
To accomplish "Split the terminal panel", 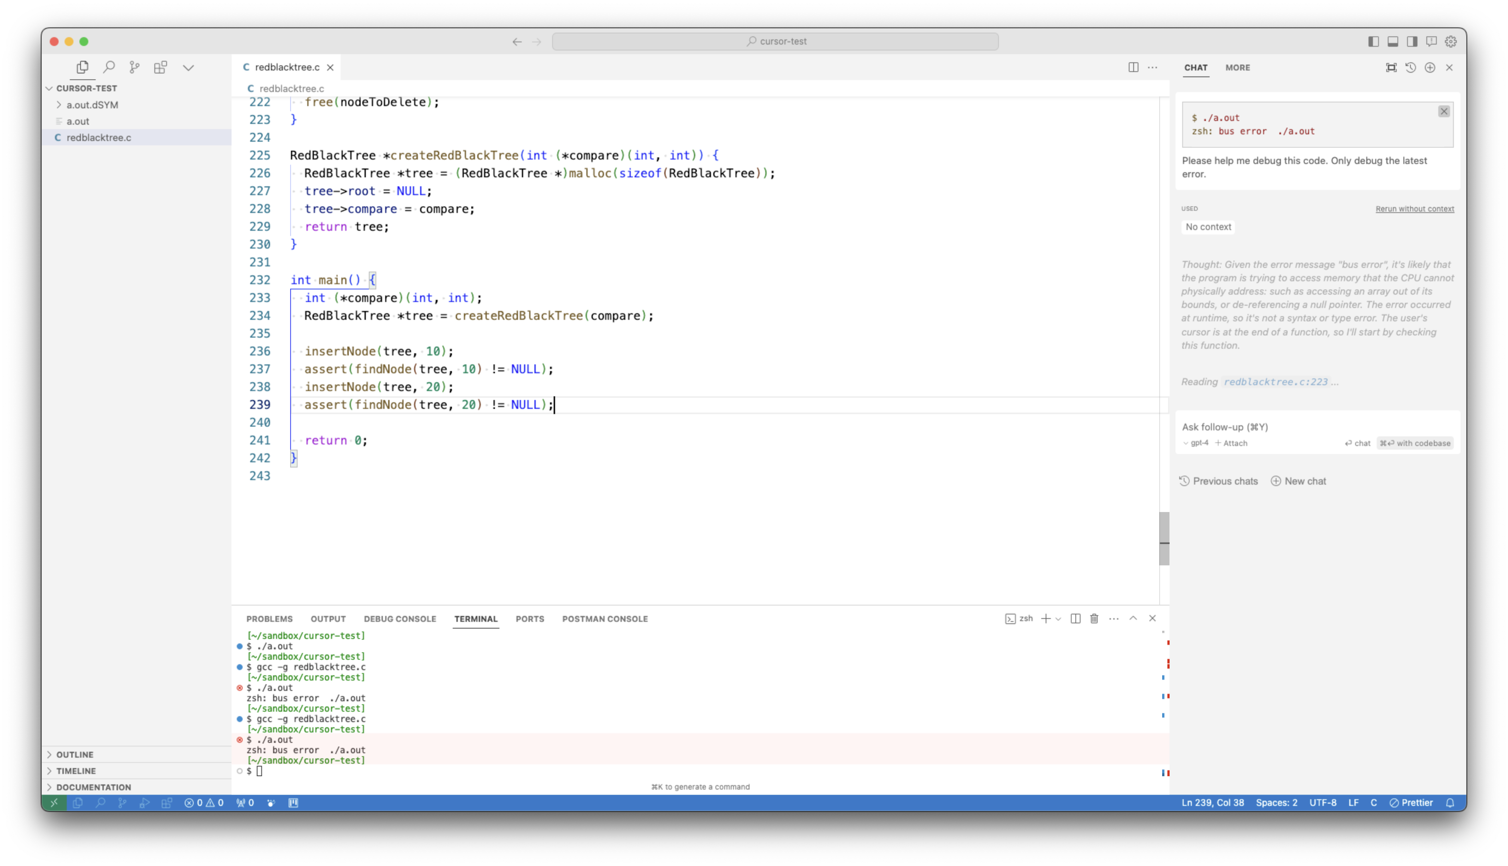I will [x=1075, y=619].
